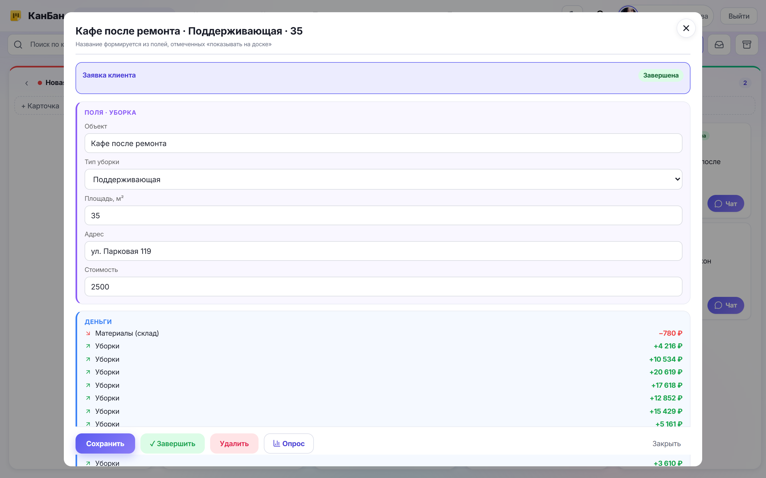Click the green arrow icon in the +4 216 ₽ row
This screenshot has height=478, width=766.
(x=88, y=346)
